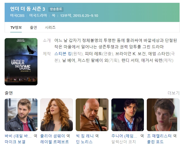
Task: Switch to the 출연 tab
Action: (x=33, y=28)
